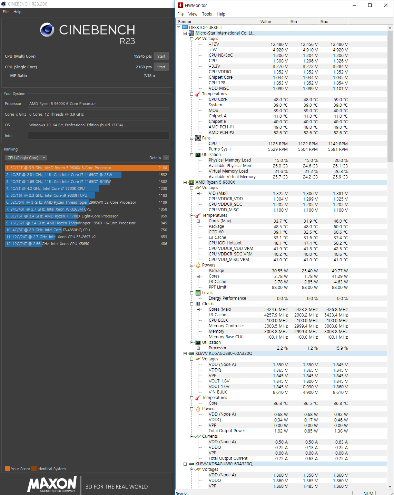The height and width of the screenshot is (495, 394).
Task: Click the first KLEVV memory module icon
Action: (x=191, y=353)
